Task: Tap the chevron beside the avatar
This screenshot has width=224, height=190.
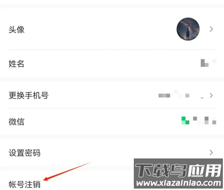Action: [x=211, y=29]
